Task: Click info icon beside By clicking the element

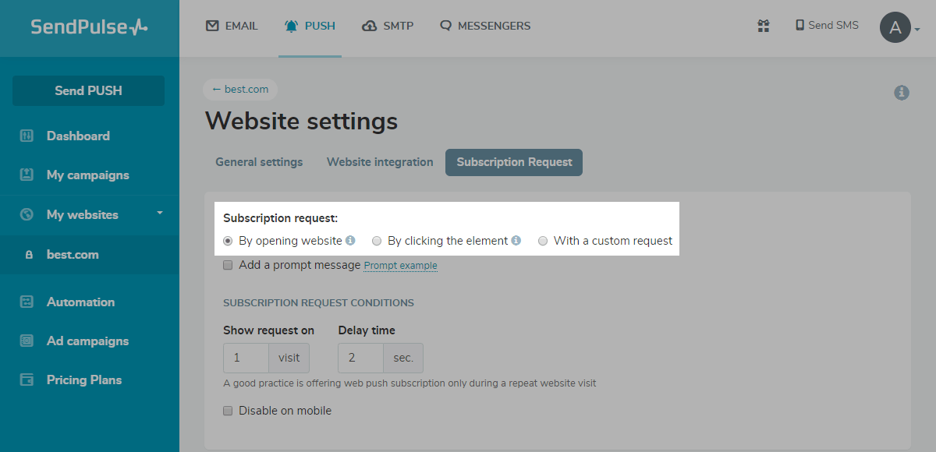Action: pyautogui.click(x=516, y=241)
